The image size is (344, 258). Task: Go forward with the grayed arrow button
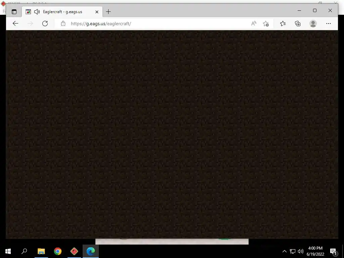pyautogui.click(x=30, y=24)
